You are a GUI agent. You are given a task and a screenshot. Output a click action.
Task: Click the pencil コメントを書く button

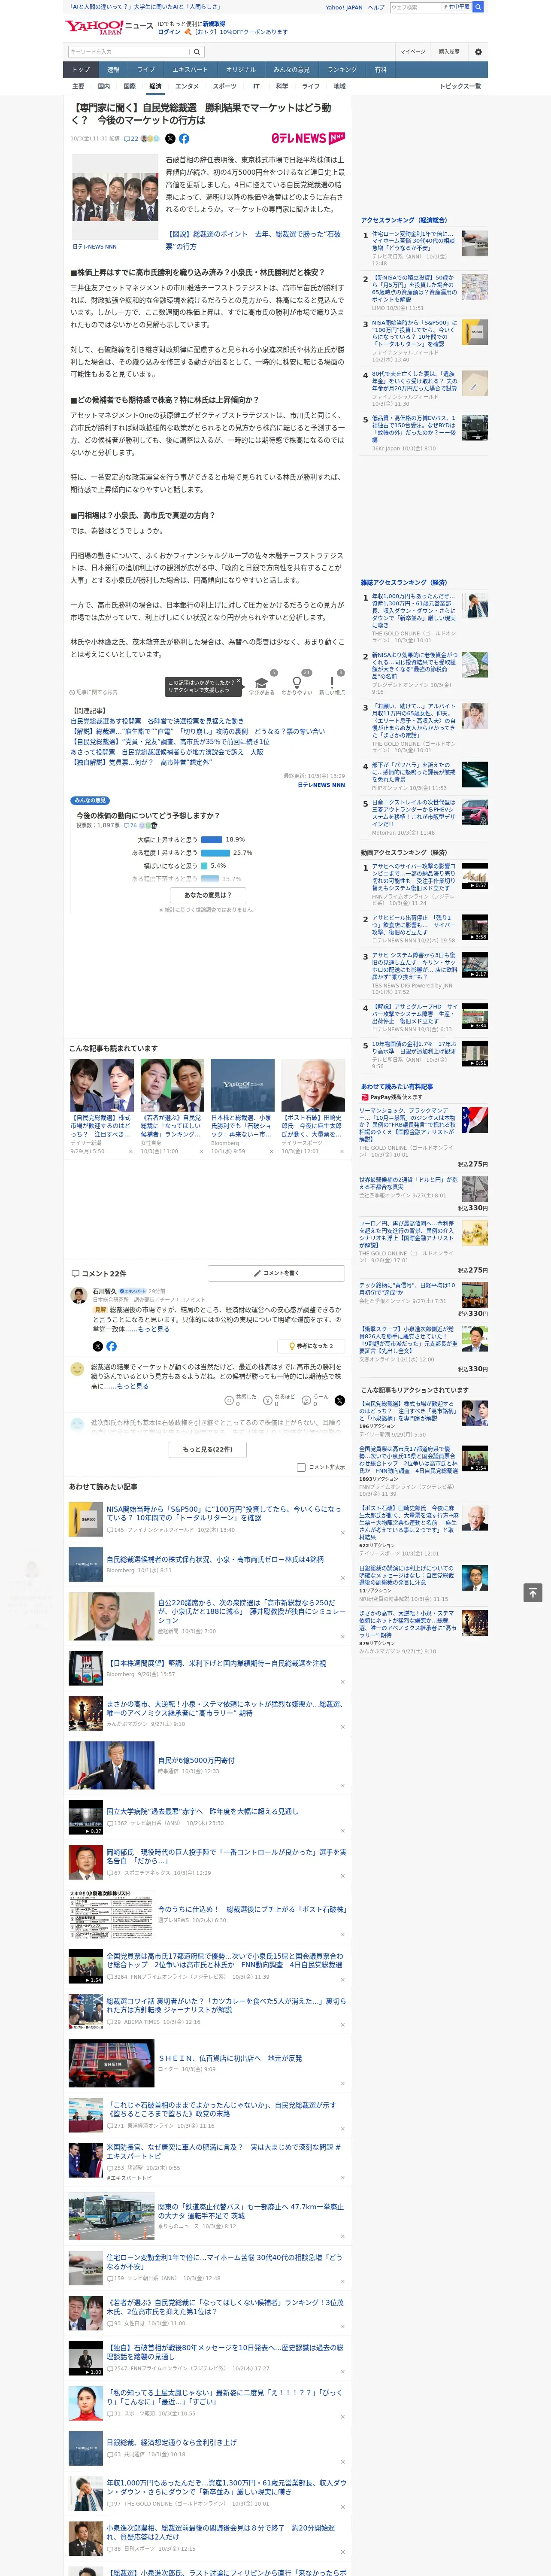276,1273
